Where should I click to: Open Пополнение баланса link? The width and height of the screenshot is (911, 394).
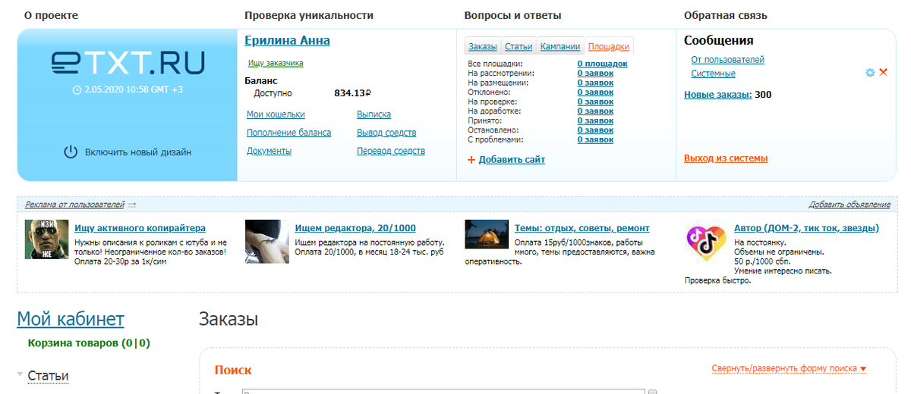(x=288, y=133)
